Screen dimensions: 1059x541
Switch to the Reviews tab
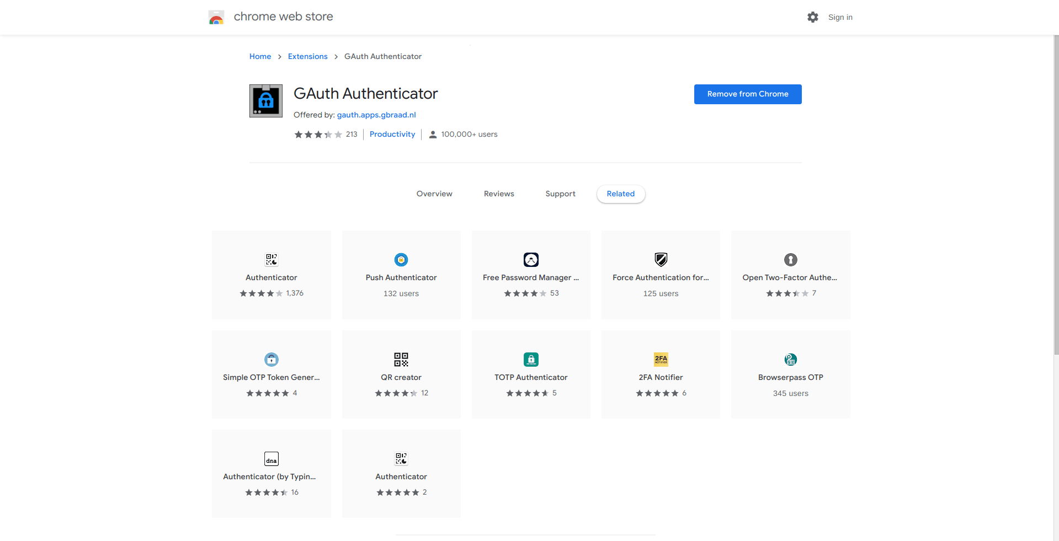499,194
